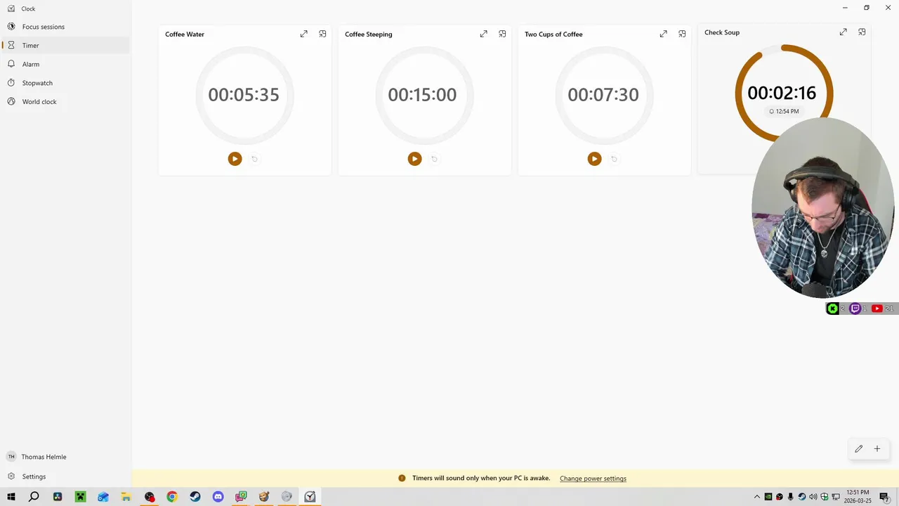Open the Windows Start menu
Image resolution: width=899 pixels, height=506 pixels.
(x=11, y=497)
